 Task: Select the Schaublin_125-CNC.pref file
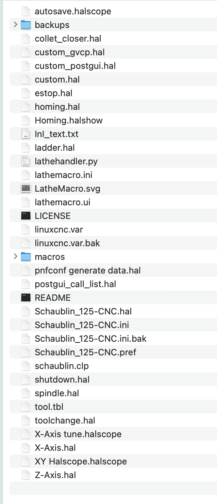[113, 352]
